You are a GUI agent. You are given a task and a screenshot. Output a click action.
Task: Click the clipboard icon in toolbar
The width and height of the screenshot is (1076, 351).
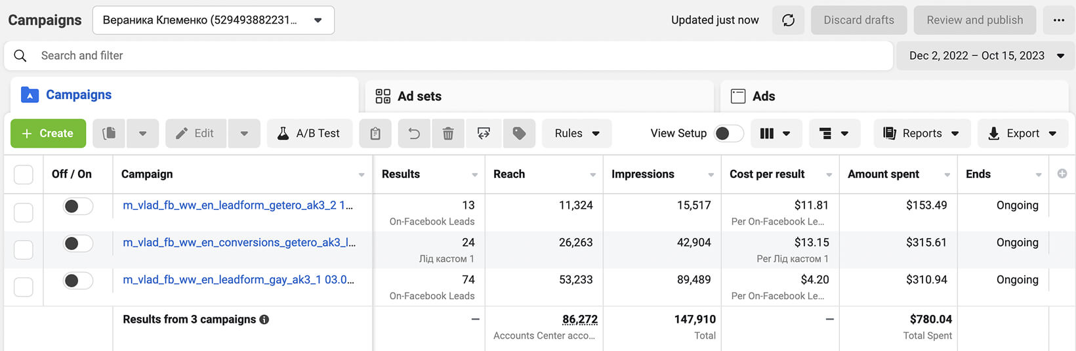(x=375, y=133)
